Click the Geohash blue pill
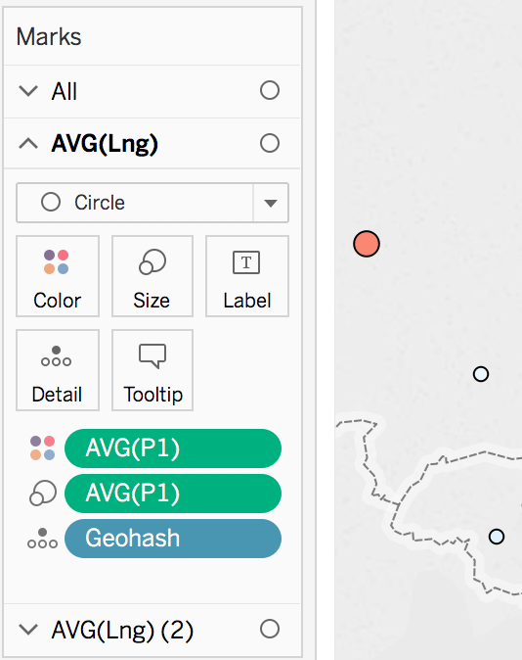Viewport: 522px width, 660px height. coord(173,539)
